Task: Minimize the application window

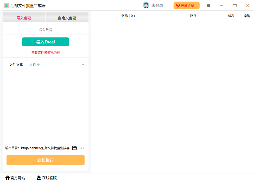Action: click(222, 5)
